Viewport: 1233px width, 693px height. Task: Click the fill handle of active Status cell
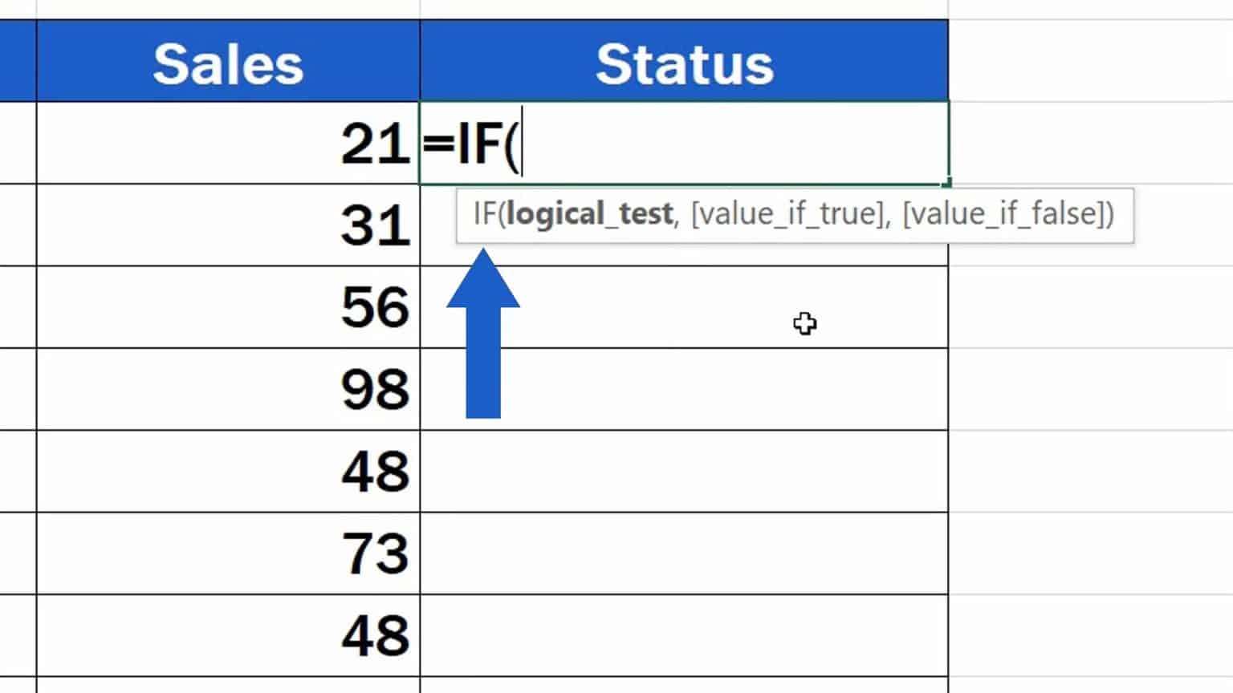[947, 184]
